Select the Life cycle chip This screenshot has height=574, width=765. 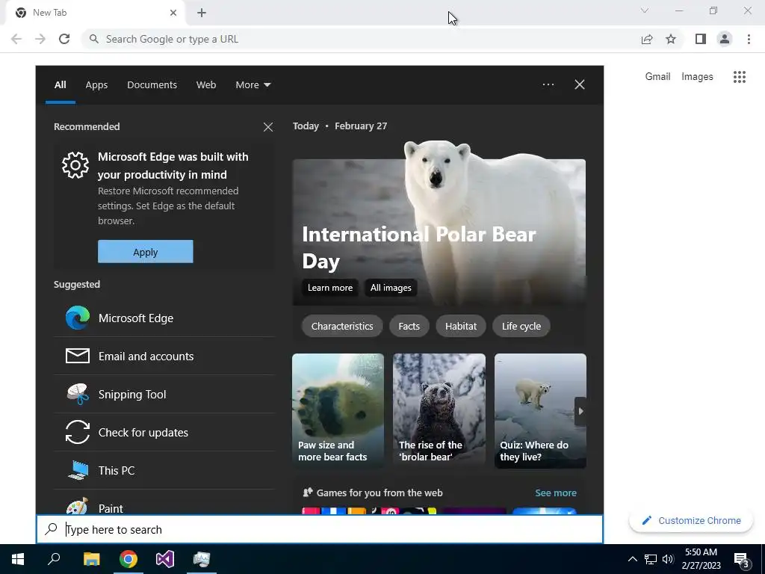(521, 326)
